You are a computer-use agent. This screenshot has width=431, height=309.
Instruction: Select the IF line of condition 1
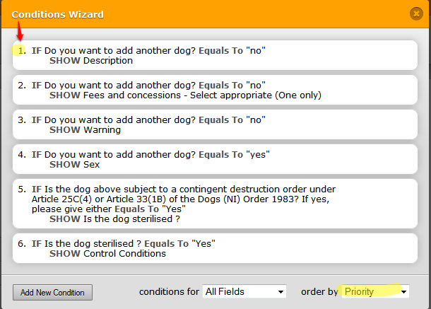[x=148, y=51]
